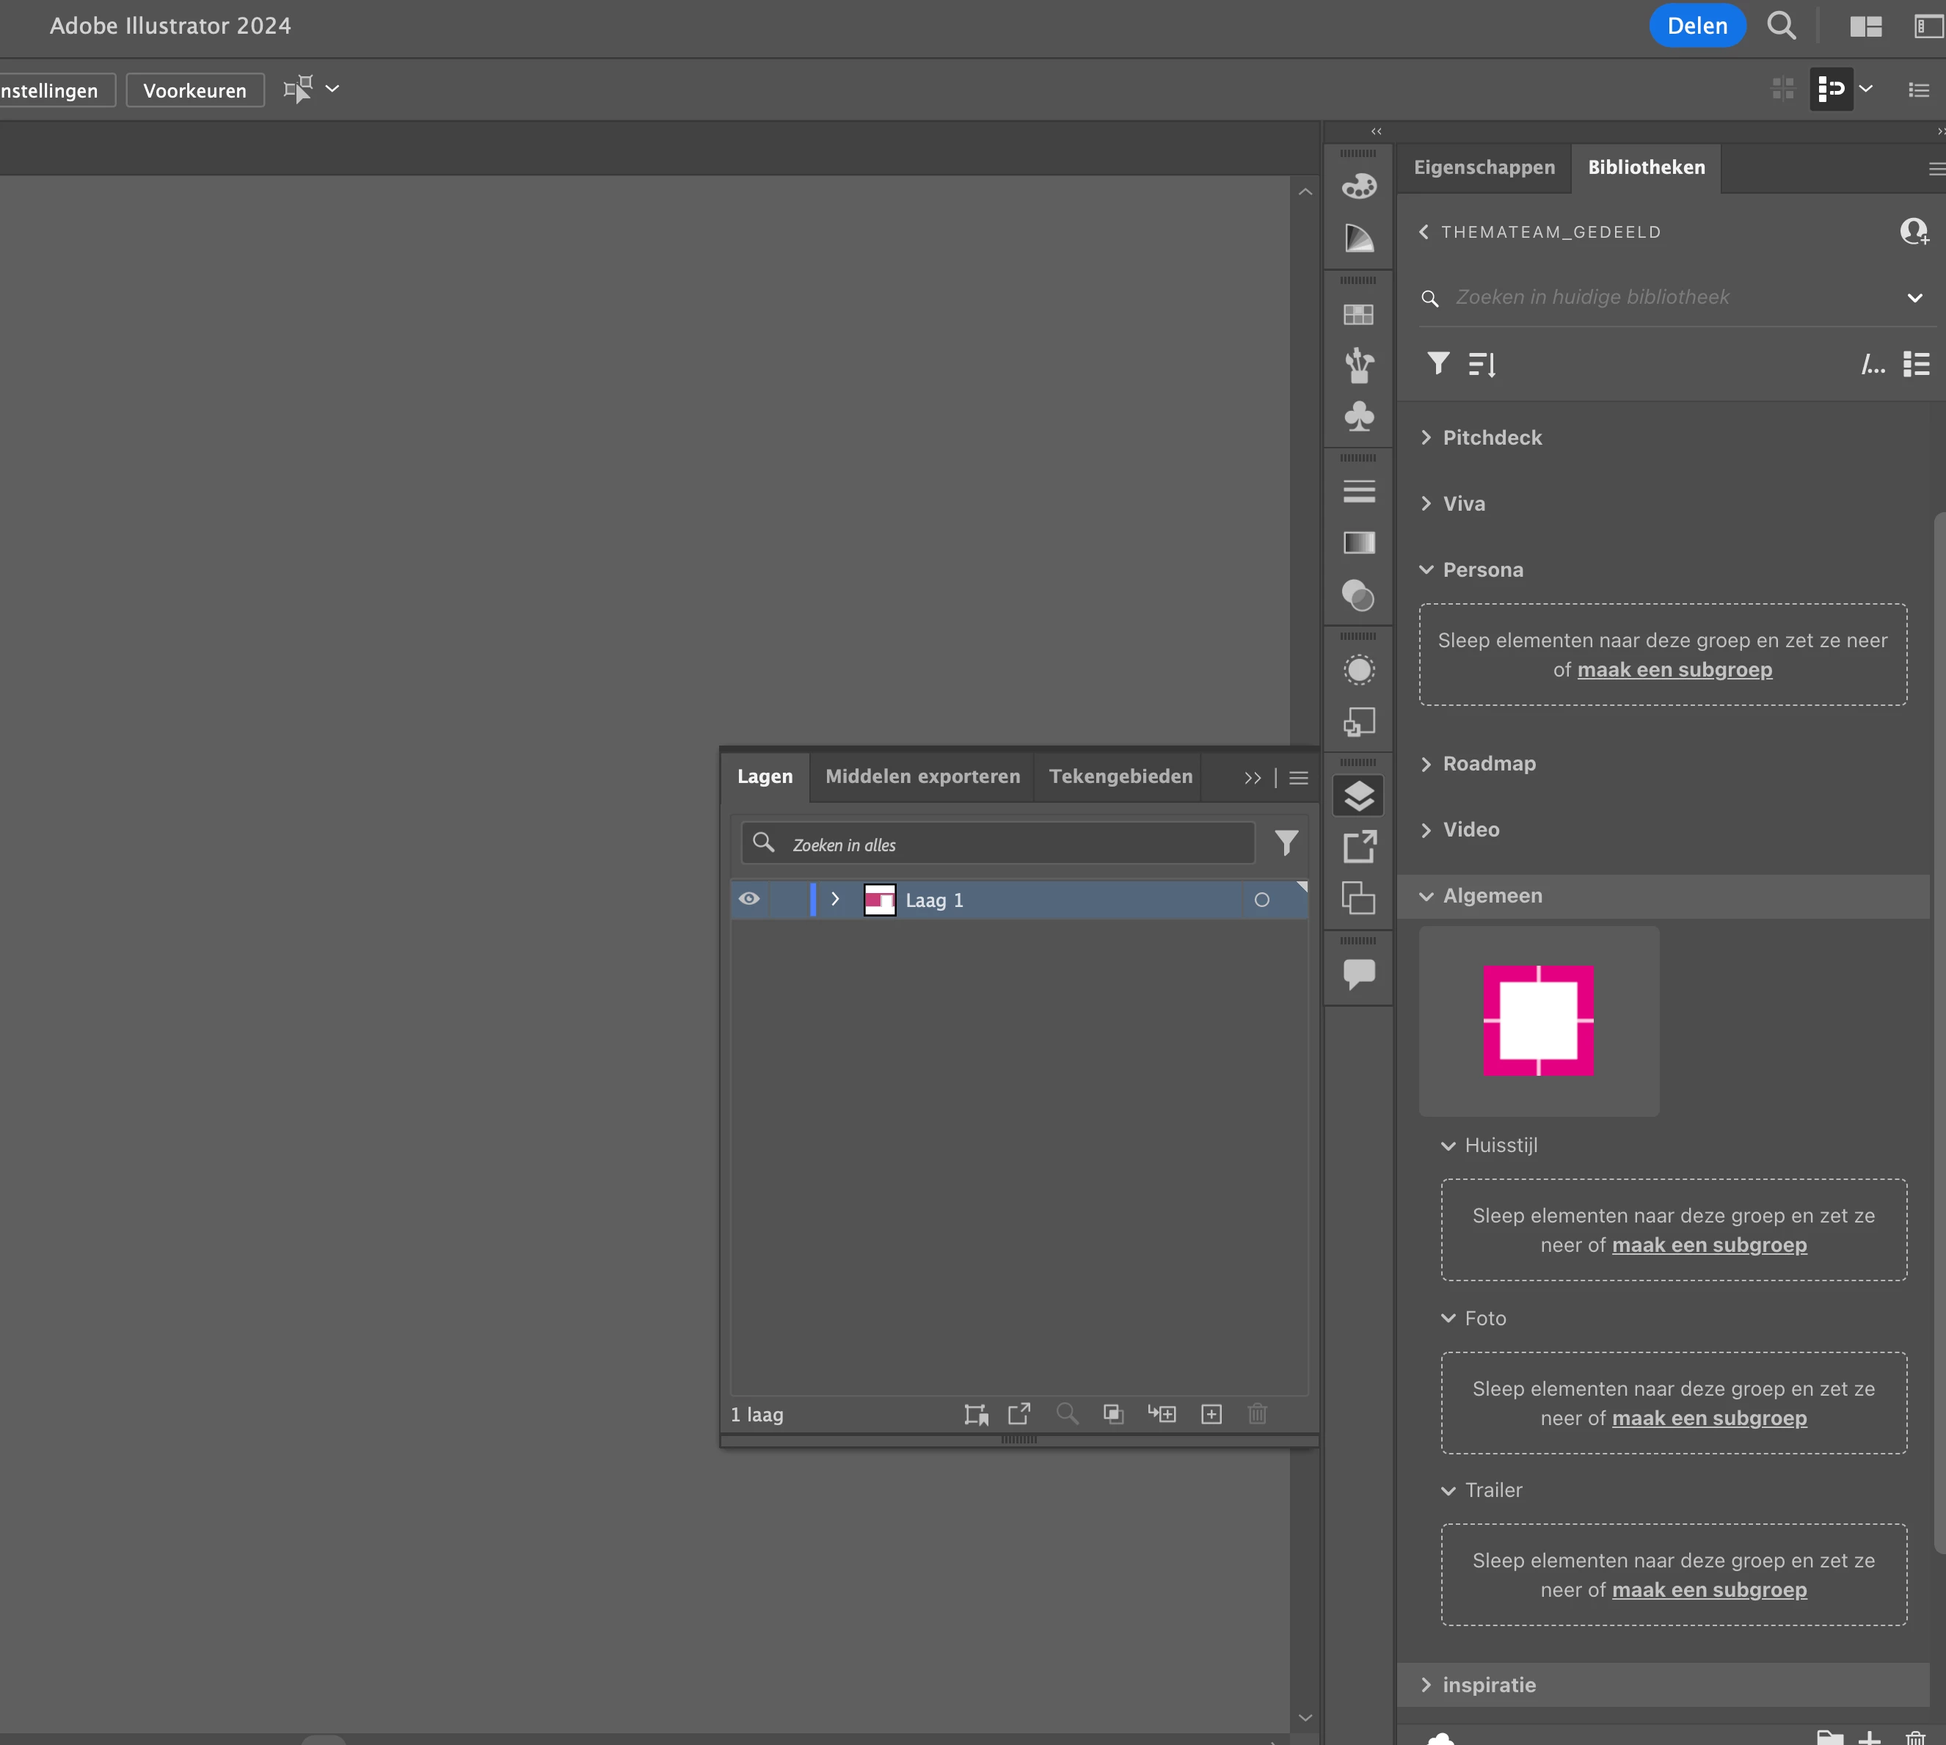The height and width of the screenshot is (1745, 1946).
Task: Switch to the Eigenschappen tab
Action: click(x=1484, y=168)
